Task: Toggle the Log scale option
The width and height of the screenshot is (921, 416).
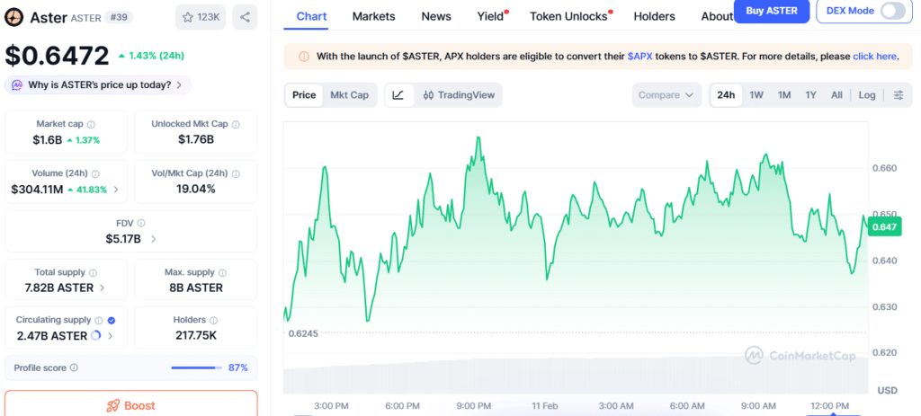Action: (x=866, y=95)
